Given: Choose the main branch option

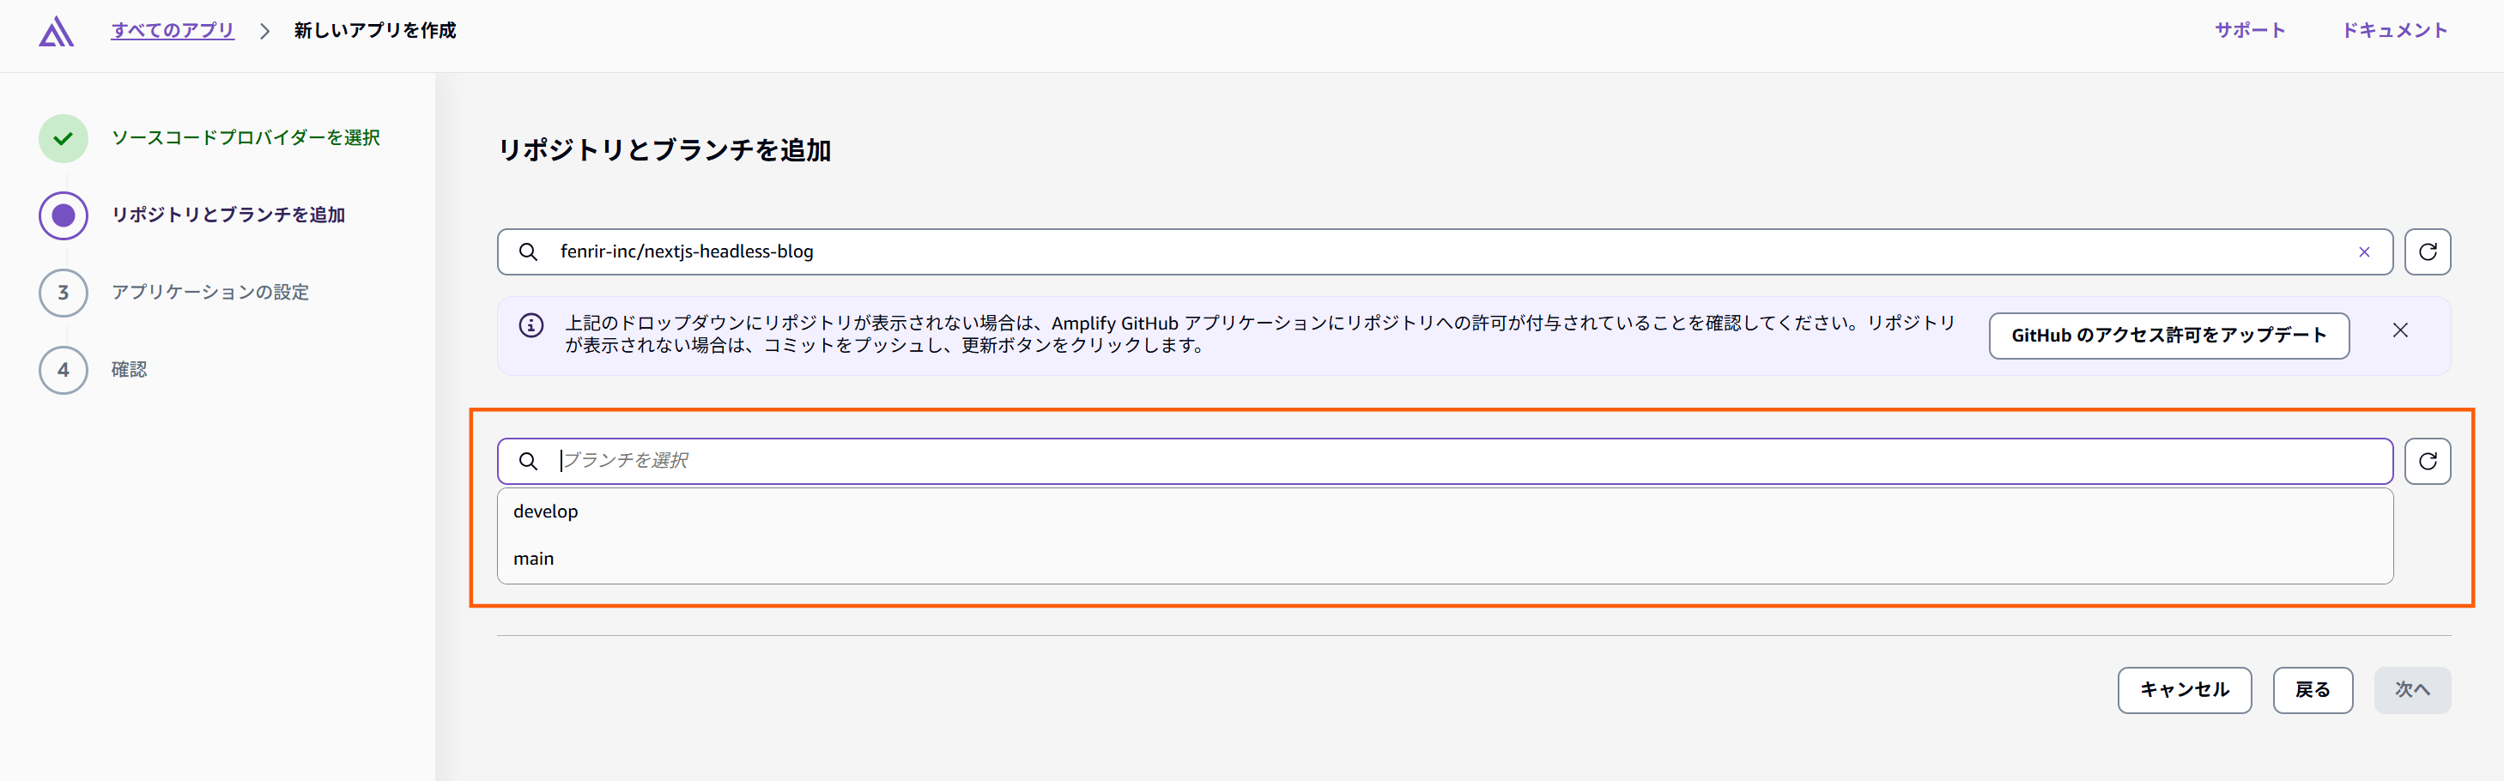Looking at the screenshot, I should pyautogui.click(x=1445, y=559).
